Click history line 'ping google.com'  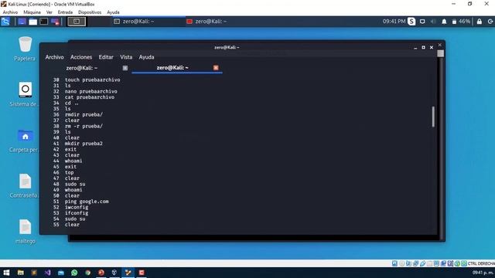click(87, 202)
